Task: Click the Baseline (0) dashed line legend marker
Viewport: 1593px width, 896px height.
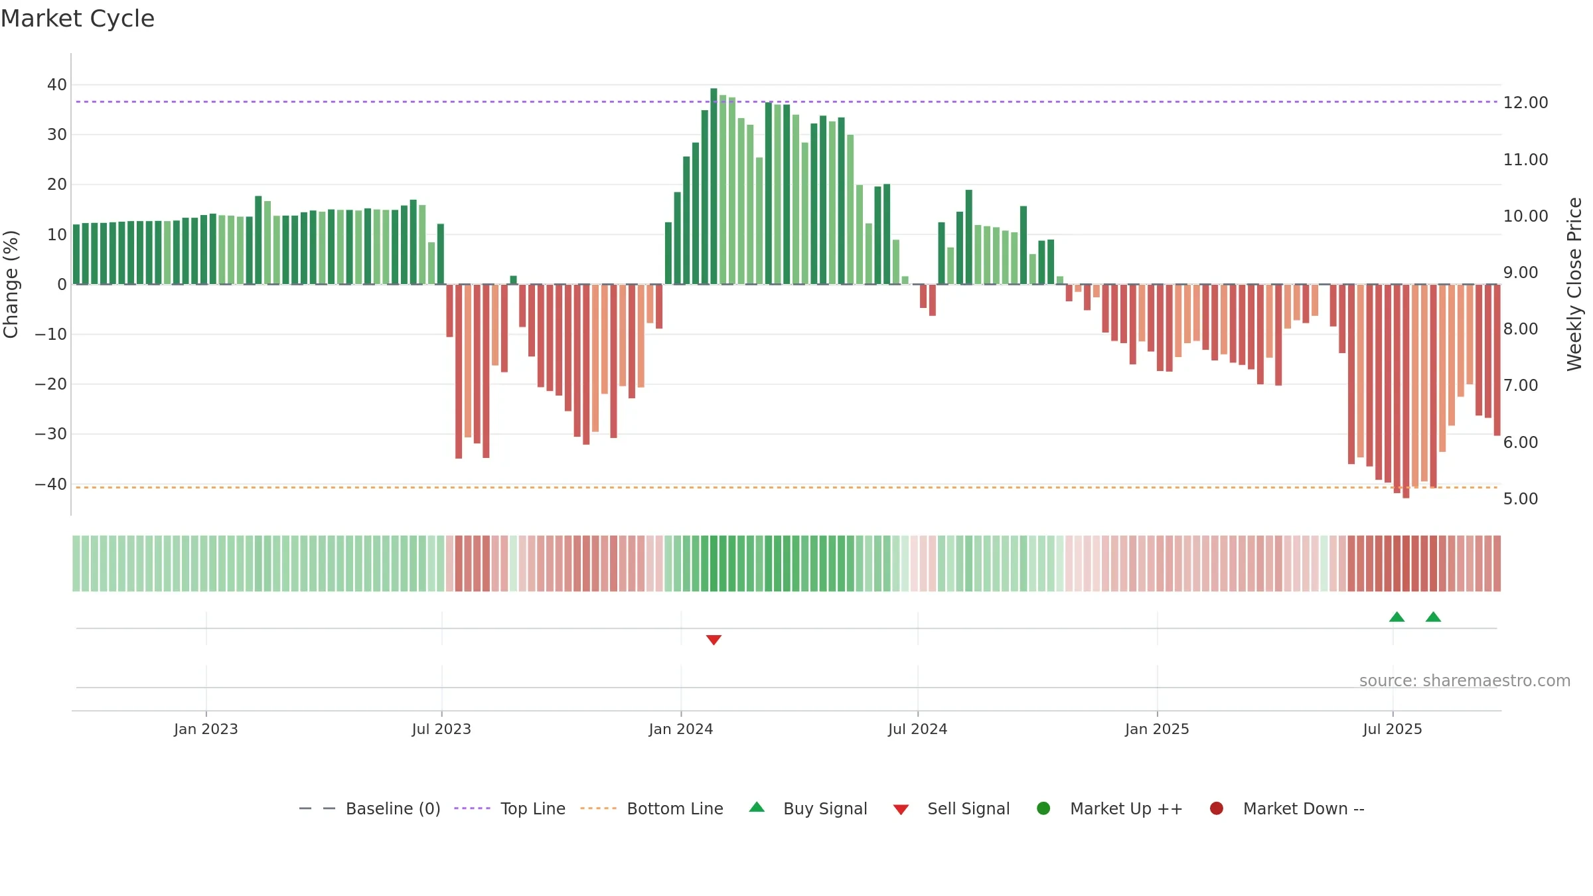Action: (x=317, y=808)
